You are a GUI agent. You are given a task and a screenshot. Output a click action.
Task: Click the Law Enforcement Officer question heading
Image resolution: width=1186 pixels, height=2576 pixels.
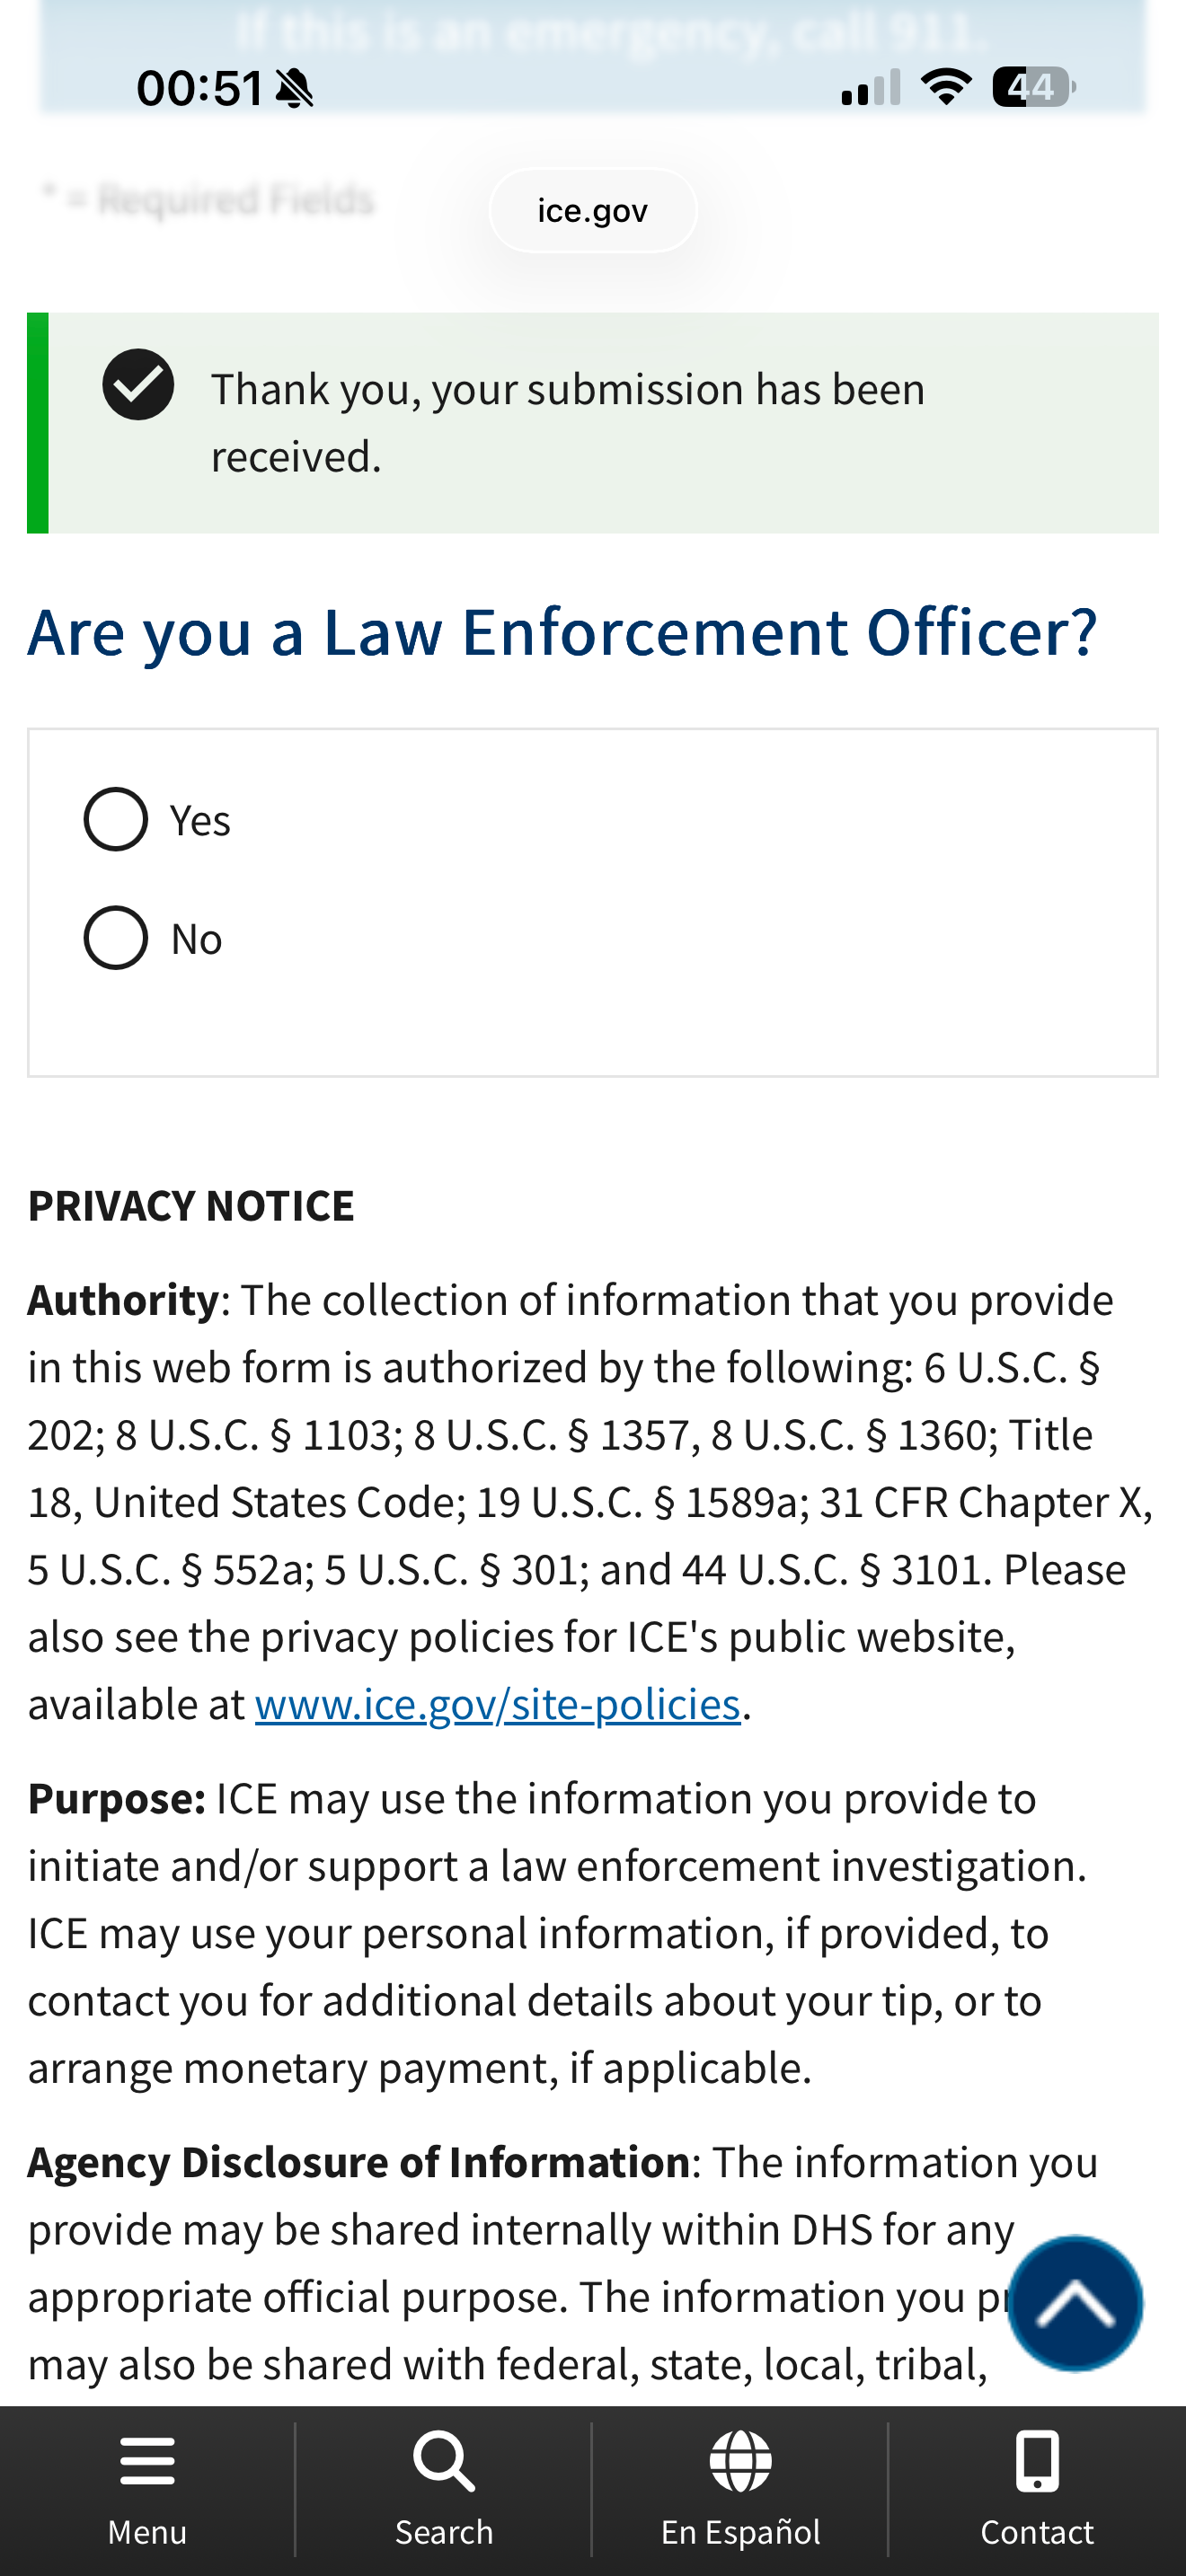pyautogui.click(x=562, y=633)
